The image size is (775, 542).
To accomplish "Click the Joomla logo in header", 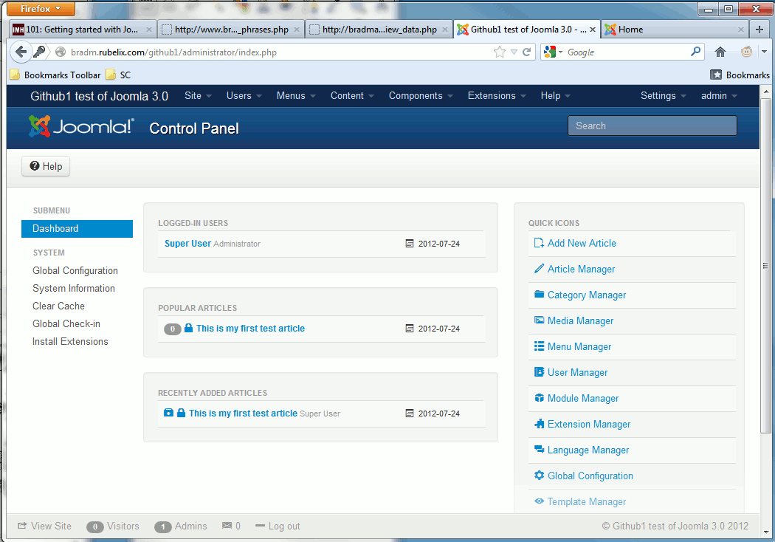I will pyautogui.click(x=81, y=126).
